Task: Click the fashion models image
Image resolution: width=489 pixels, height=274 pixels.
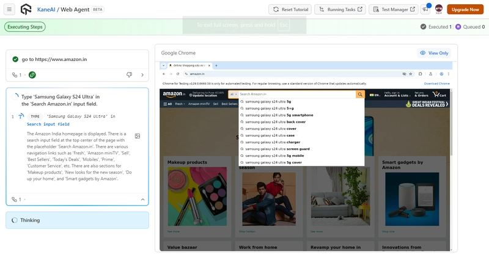Action: (x=269, y=199)
